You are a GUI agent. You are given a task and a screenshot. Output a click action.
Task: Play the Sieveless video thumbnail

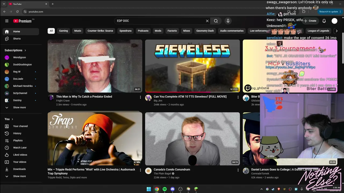tap(192, 66)
